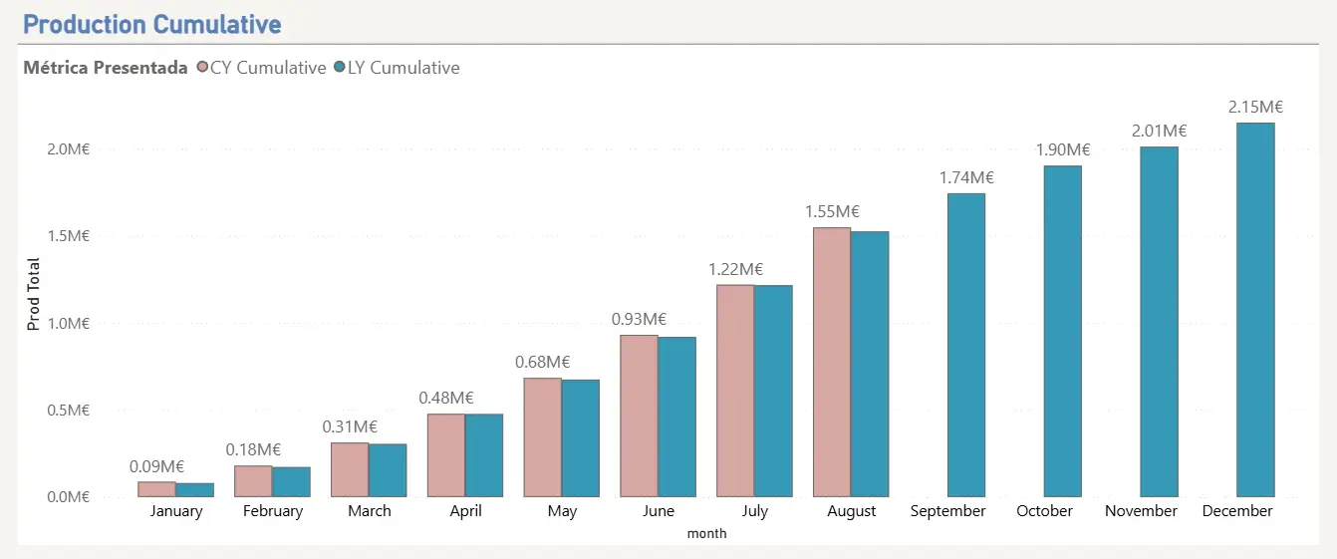Click the July axis label
This screenshot has height=559, width=1337.
pos(755,511)
